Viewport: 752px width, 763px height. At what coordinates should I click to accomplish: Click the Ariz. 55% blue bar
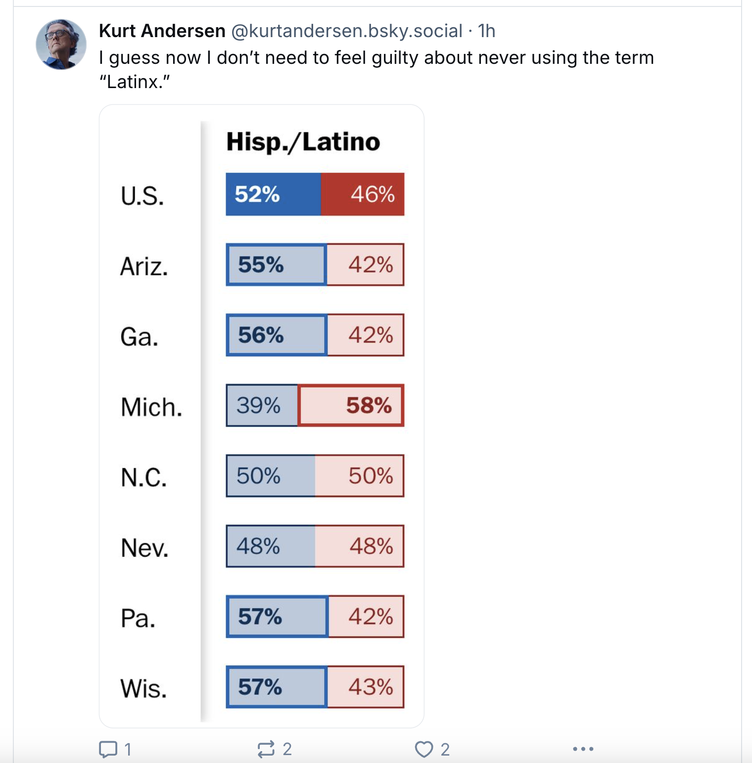click(x=276, y=265)
